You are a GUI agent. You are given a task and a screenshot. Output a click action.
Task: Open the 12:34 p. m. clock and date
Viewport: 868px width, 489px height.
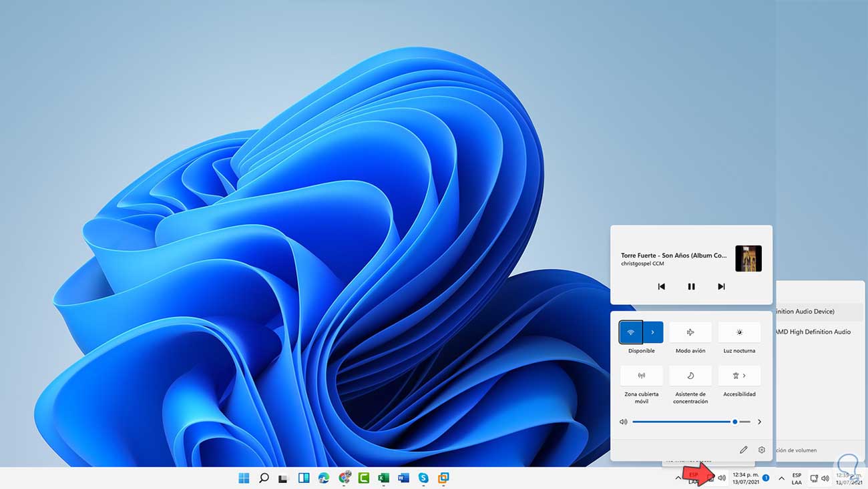(x=746, y=478)
